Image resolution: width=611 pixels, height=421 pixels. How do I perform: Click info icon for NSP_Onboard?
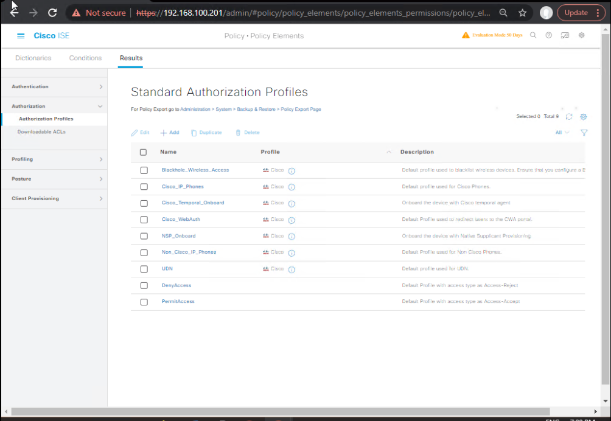292,237
